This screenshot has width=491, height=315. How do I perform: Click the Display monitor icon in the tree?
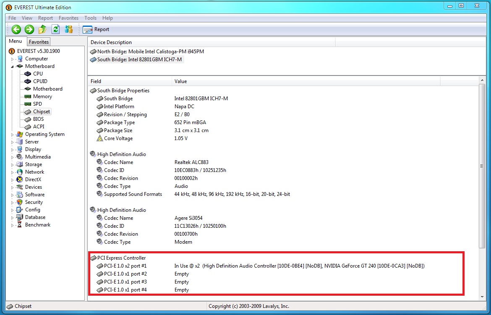coord(20,149)
